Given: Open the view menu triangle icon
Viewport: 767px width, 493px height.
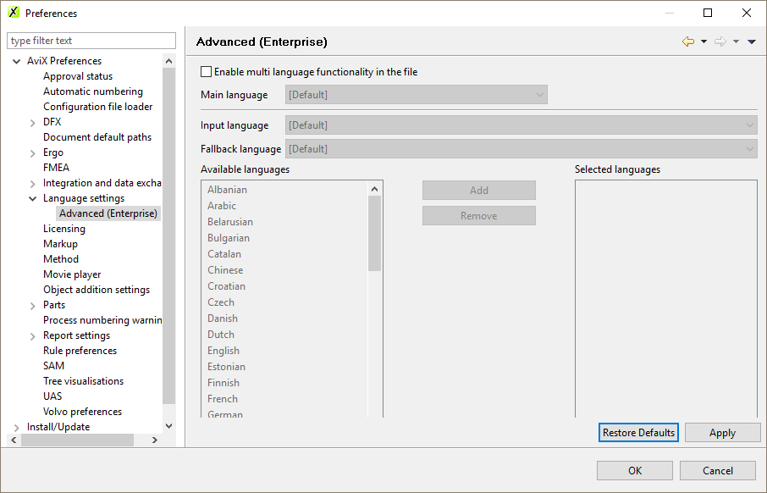Looking at the screenshot, I should 751,42.
